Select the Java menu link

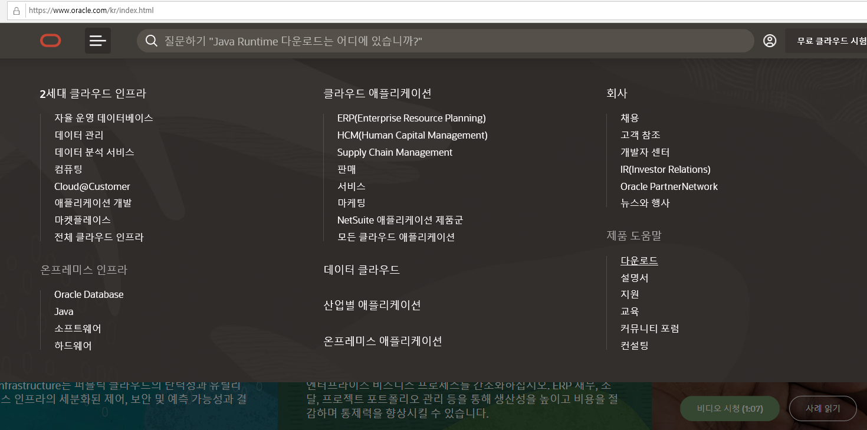[64, 311]
